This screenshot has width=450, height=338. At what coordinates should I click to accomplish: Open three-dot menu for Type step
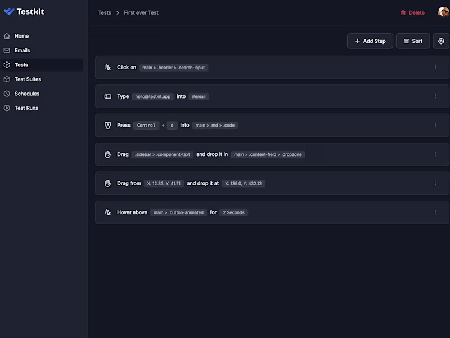435,96
